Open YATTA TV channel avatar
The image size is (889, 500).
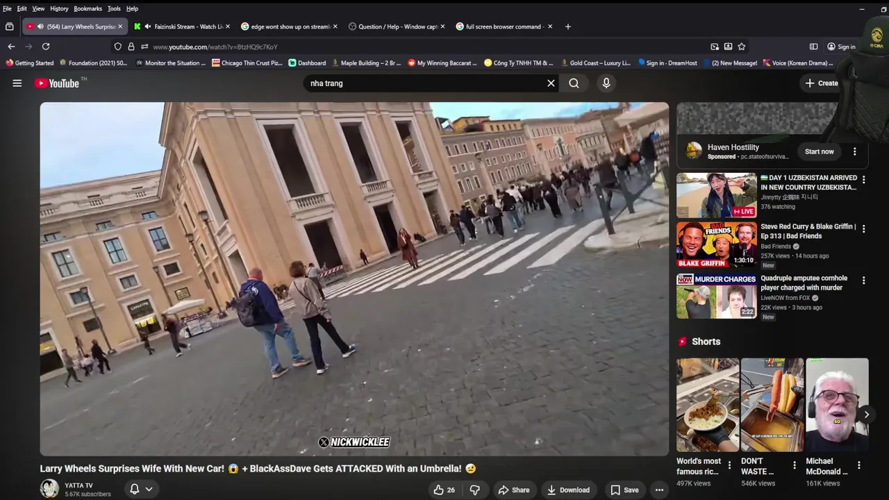pyautogui.click(x=49, y=489)
